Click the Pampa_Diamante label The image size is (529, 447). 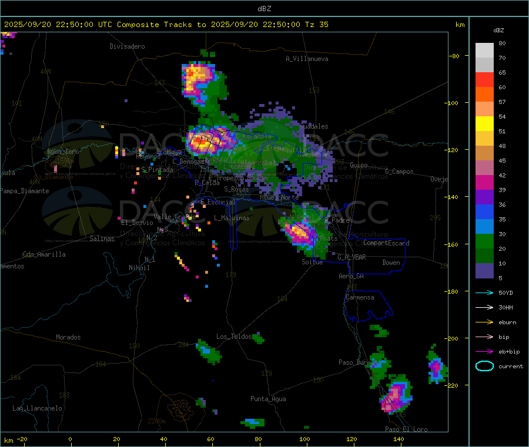pyautogui.click(x=25, y=191)
